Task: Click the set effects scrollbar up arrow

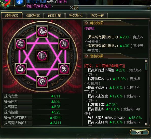Action: pyautogui.click(x=146, y=61)
